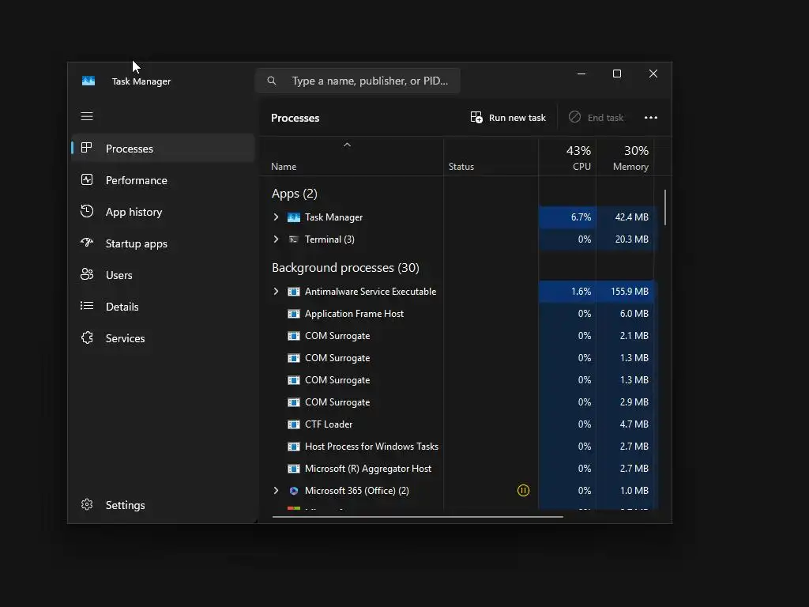This screenshot has height=607, width=809.
Task: Switch to the Details page
Action: click(x=163, y=307)
